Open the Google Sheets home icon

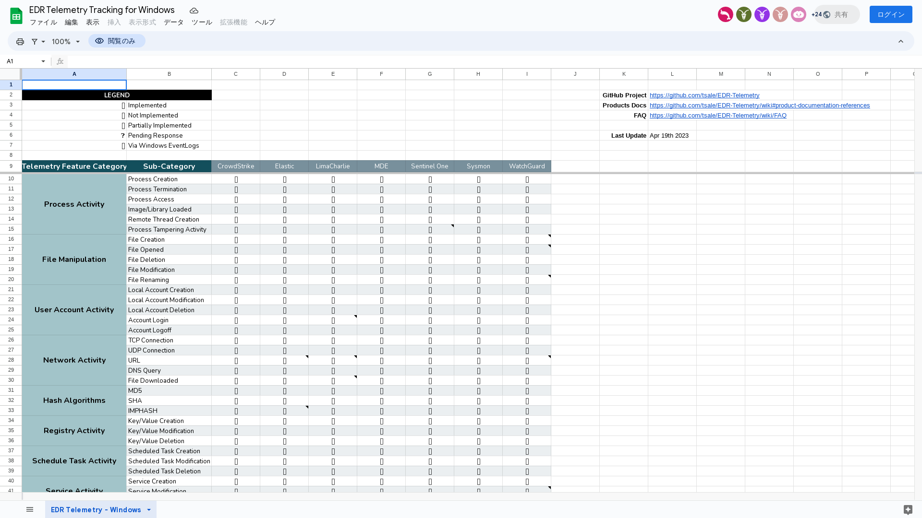pos(16,15)
